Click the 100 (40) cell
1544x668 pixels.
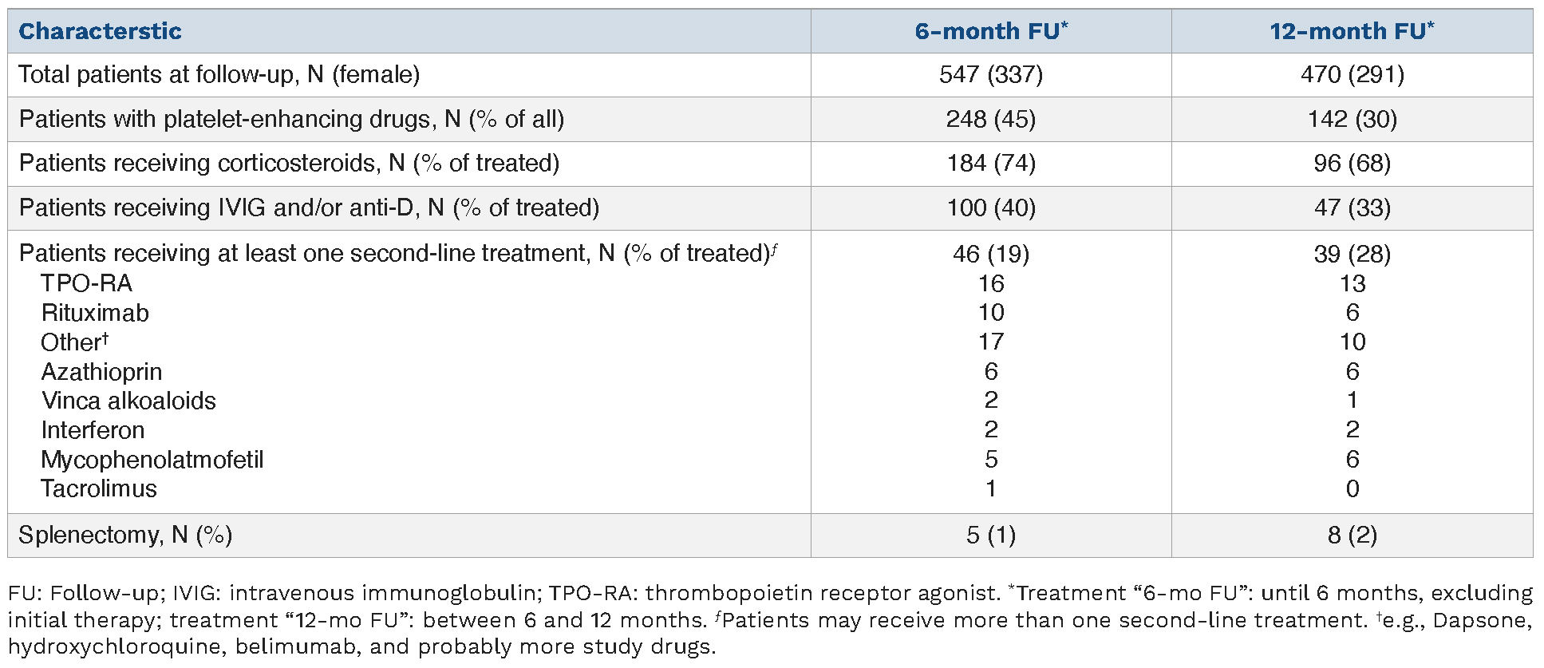[990, 208]
